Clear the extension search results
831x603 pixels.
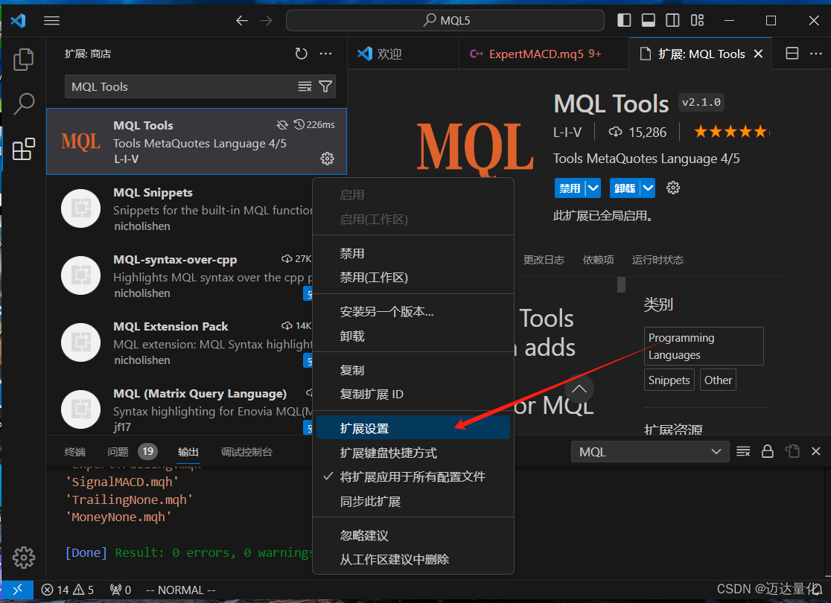point(305,86)
